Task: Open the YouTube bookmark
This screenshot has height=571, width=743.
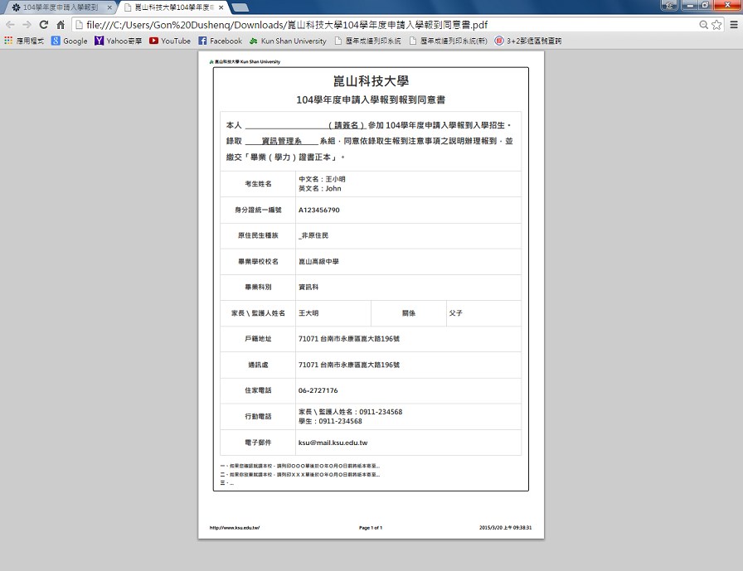Action: point(170,41)
